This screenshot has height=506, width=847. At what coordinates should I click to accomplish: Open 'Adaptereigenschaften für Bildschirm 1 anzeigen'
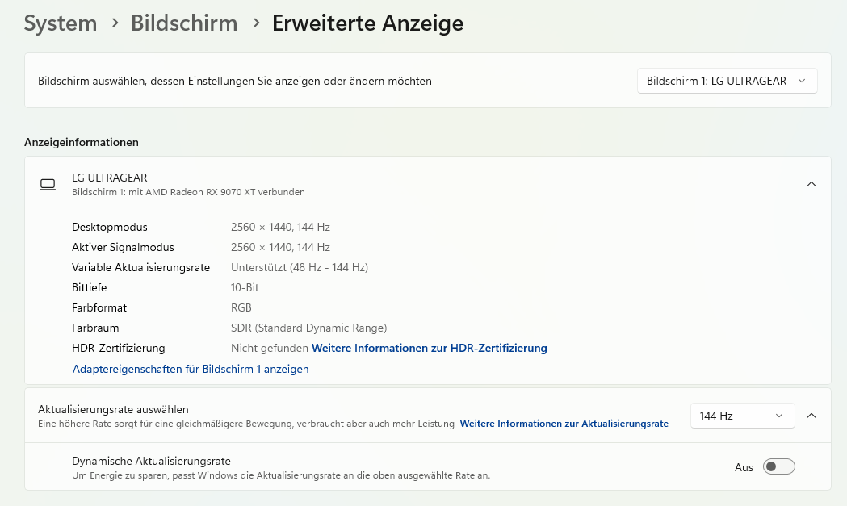pos(191,369)
